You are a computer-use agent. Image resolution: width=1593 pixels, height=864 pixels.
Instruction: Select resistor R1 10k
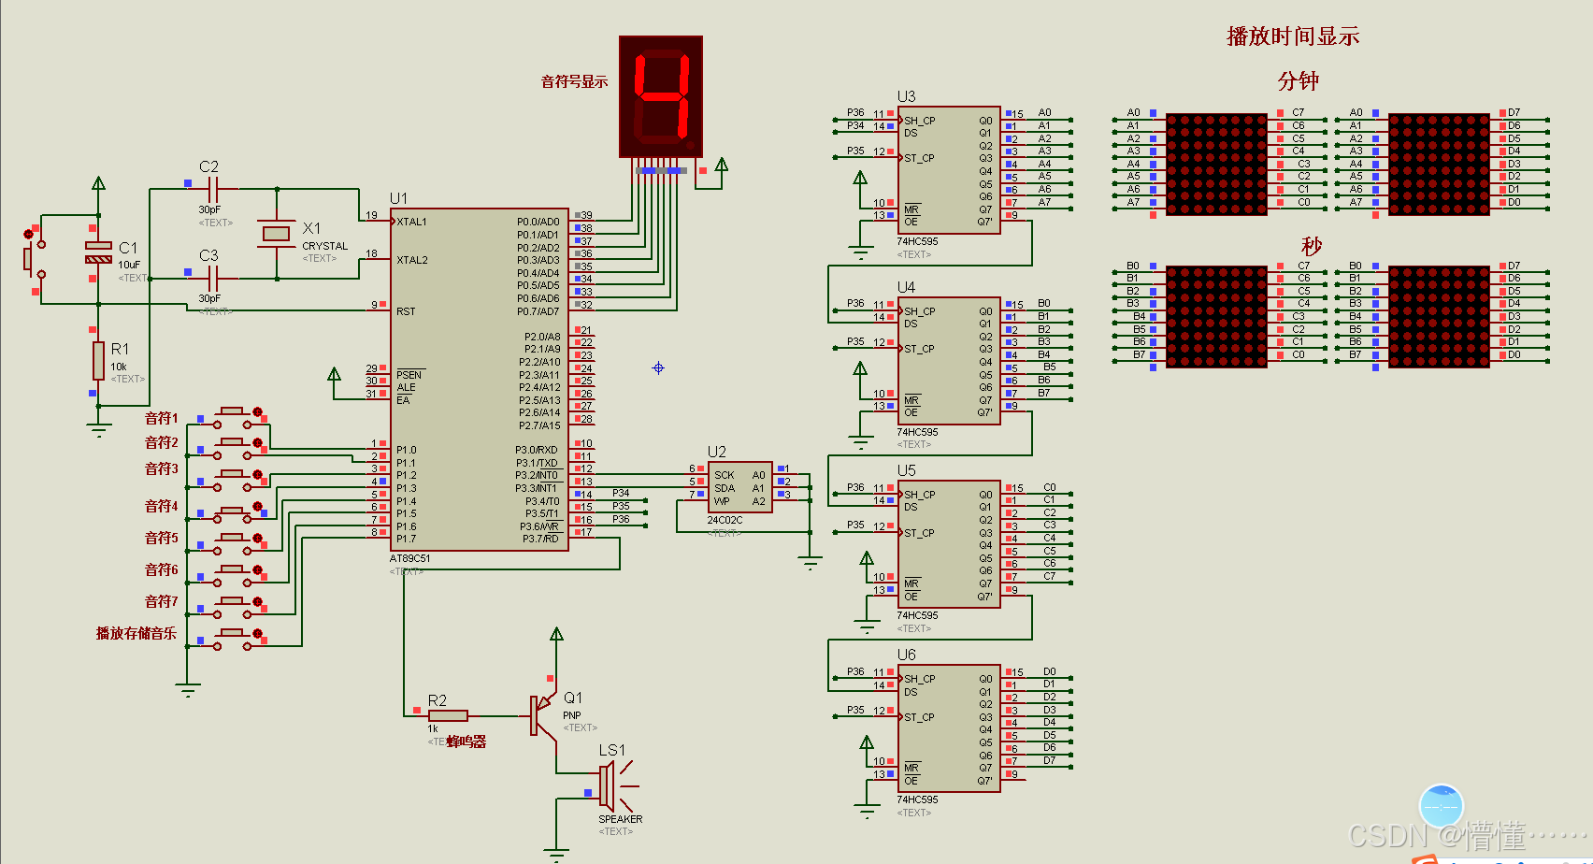coord(98,360)
